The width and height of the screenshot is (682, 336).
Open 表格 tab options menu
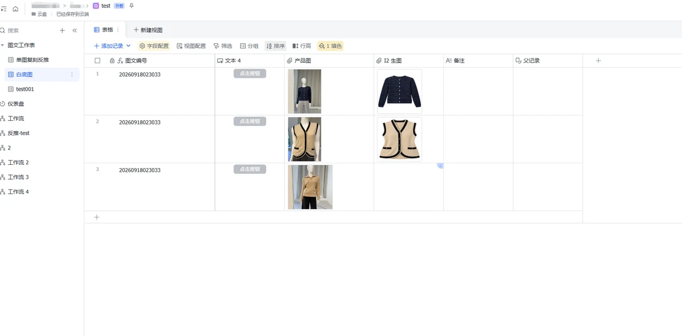(x=118, y=30)
